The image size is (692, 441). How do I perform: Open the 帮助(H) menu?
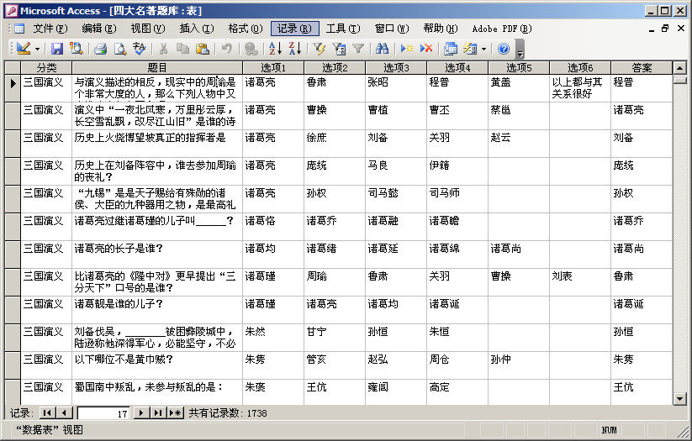[441, 29]
